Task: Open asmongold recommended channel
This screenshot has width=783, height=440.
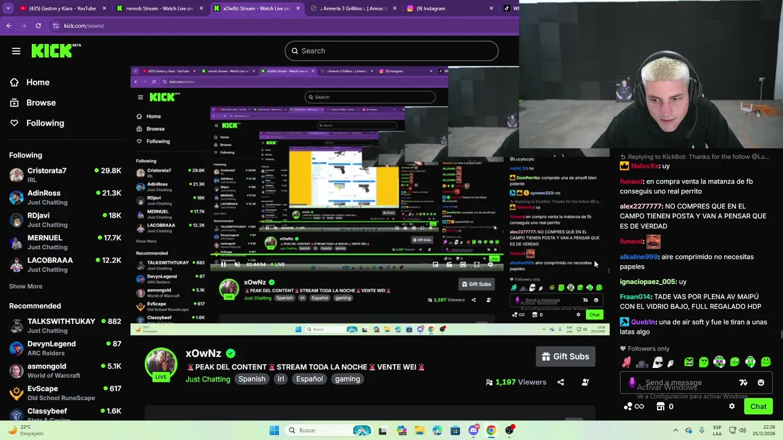Action: [65, 371]
